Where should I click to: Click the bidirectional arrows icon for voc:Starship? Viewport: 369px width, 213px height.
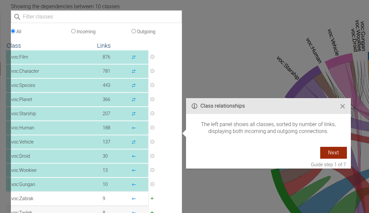[x=134, y=114]
